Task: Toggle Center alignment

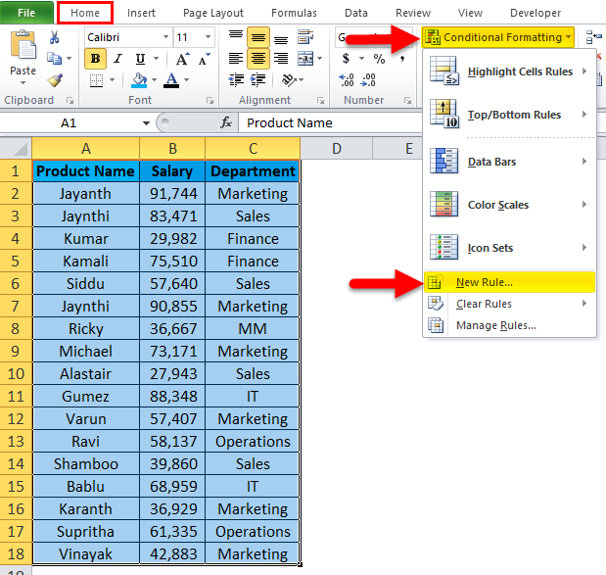Action: [258, 59]
